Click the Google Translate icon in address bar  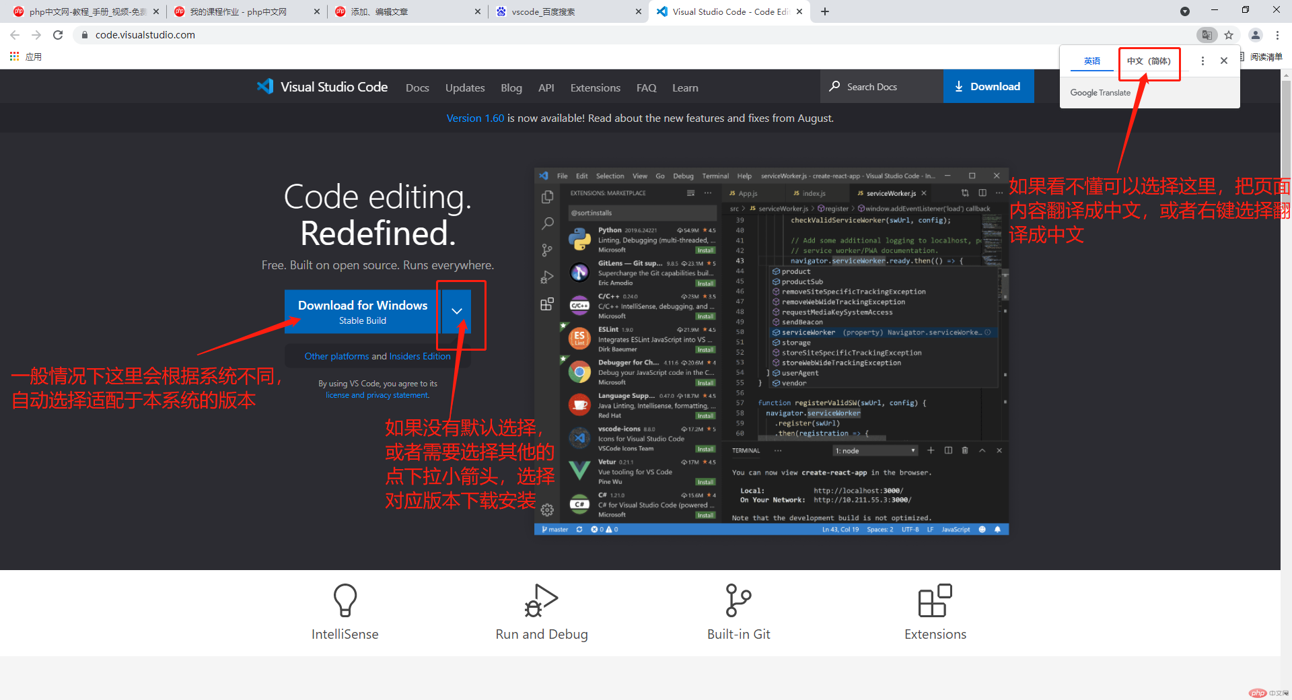(1207, 35)
